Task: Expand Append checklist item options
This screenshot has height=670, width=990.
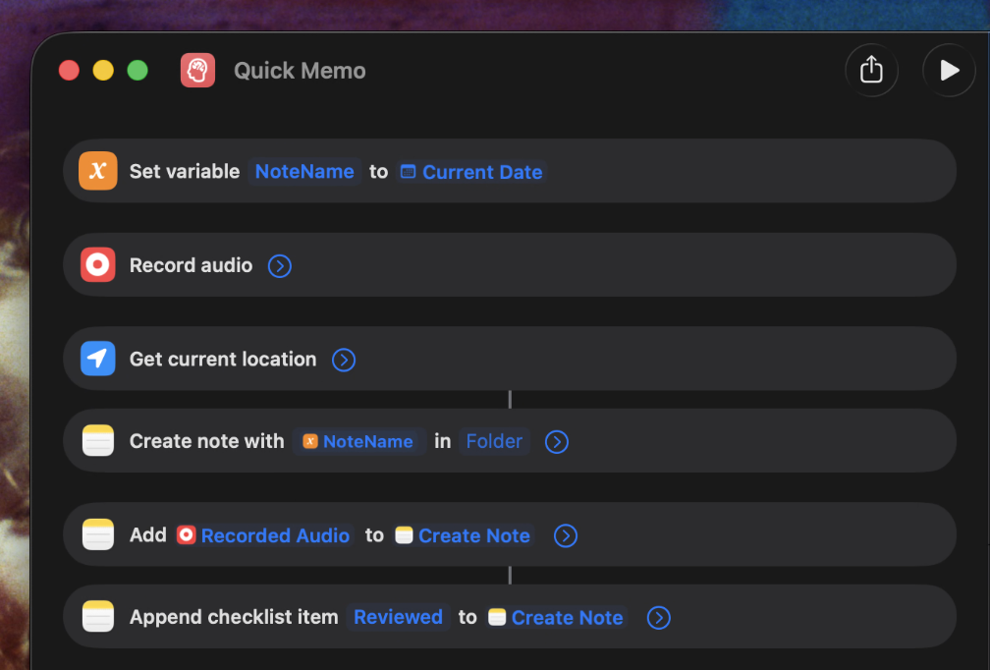Action: click(x=658, y=618)
